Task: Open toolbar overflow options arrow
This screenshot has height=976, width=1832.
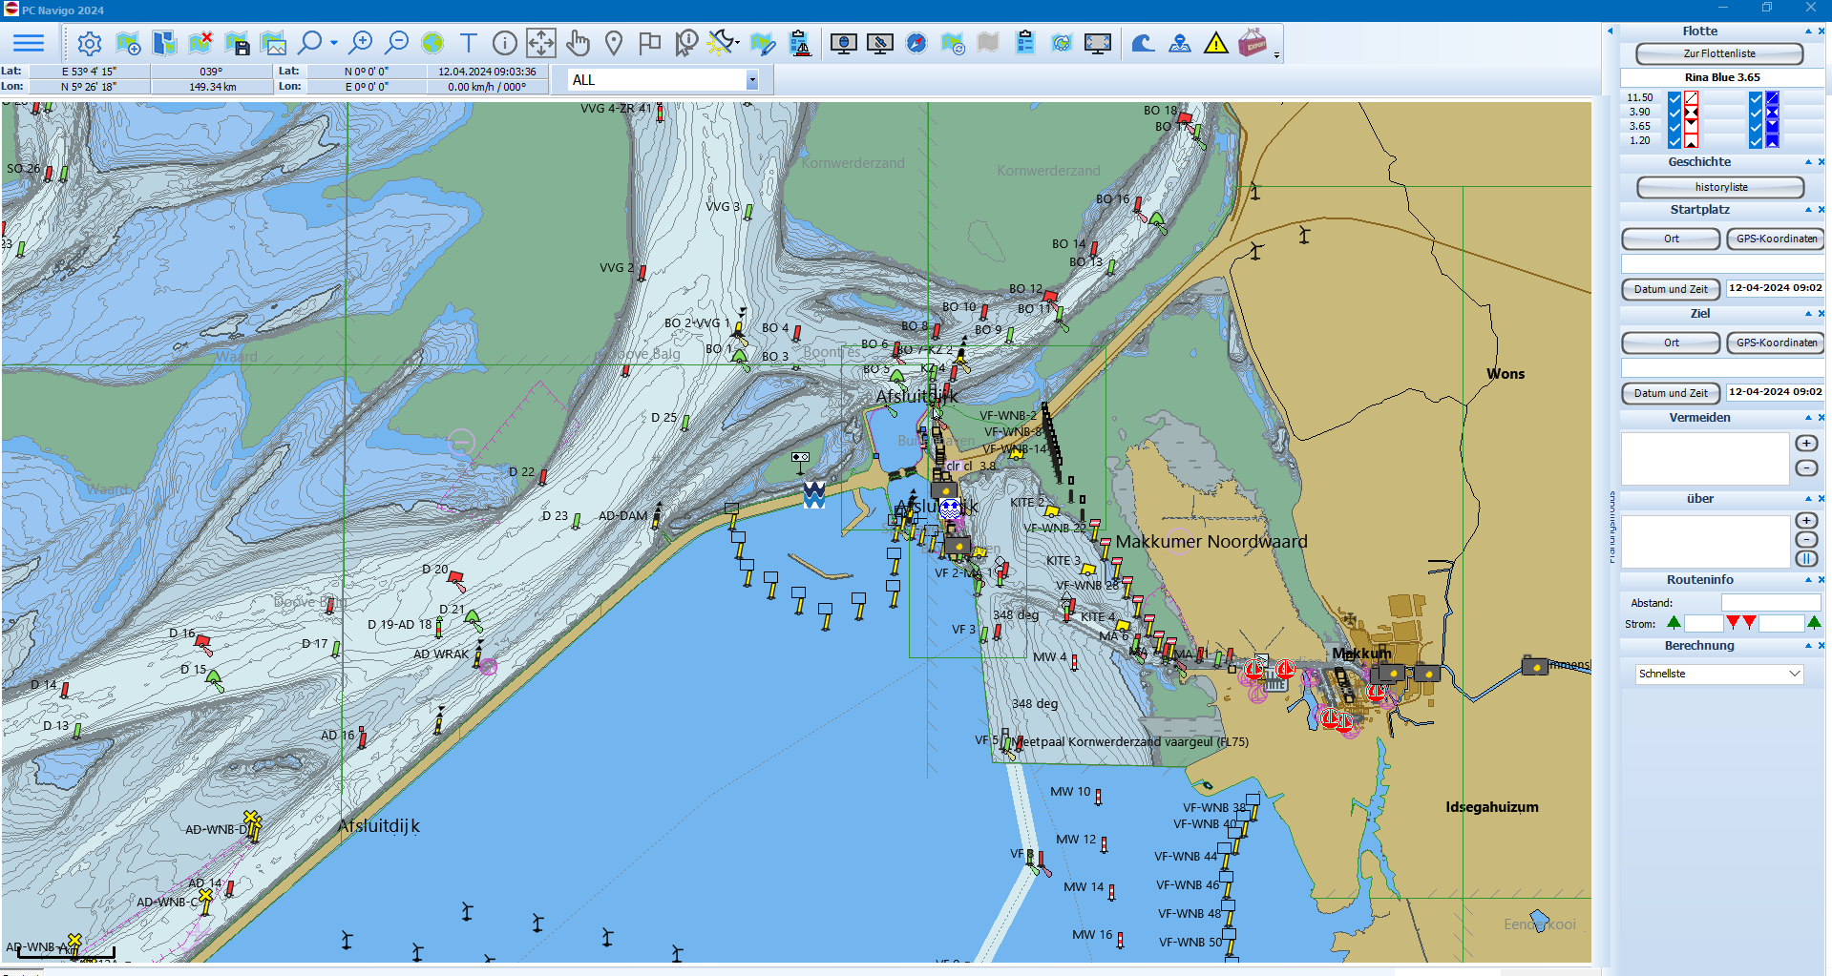Action: tap(1277, 55)
